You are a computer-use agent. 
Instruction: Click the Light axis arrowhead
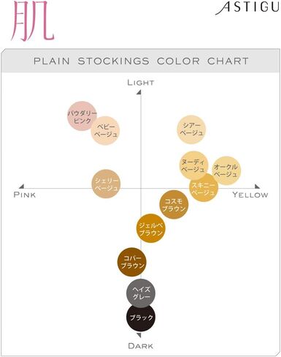coord(139,92)
